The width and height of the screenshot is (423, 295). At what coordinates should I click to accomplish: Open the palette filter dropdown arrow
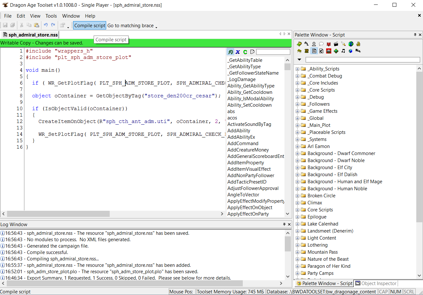point(300,60)
